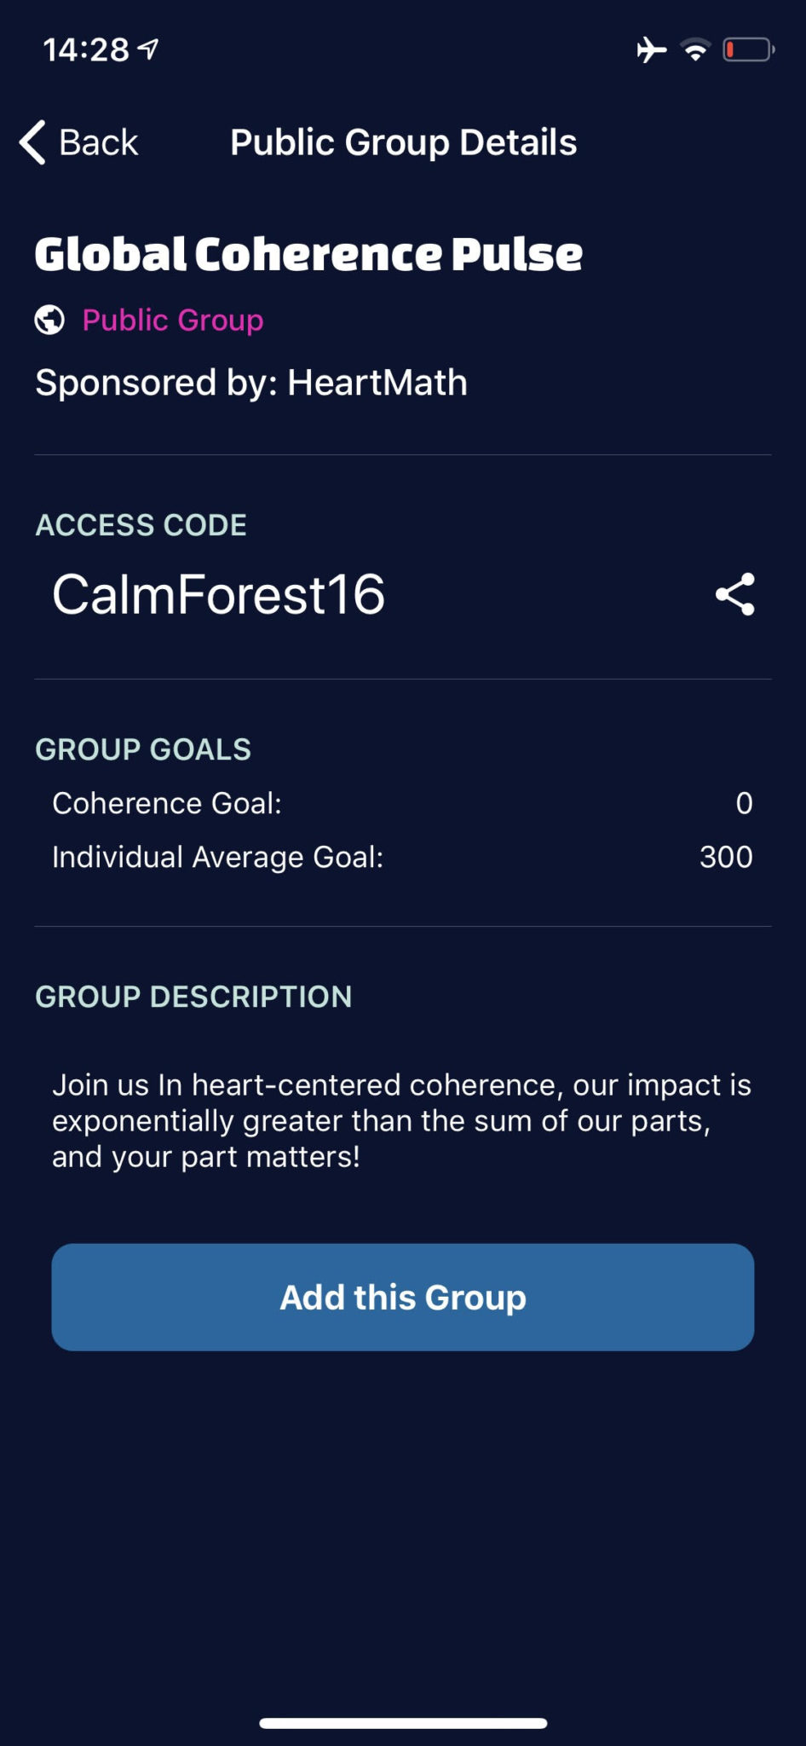Viewport: 806px width, 1746px height.
Task: Tap the Sponsored by HeartMath link
Action: 251,382
